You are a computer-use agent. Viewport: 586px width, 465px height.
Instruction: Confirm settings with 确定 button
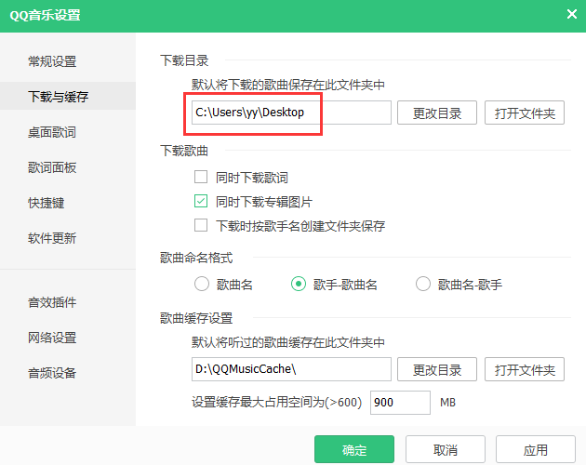click(354, 450)
